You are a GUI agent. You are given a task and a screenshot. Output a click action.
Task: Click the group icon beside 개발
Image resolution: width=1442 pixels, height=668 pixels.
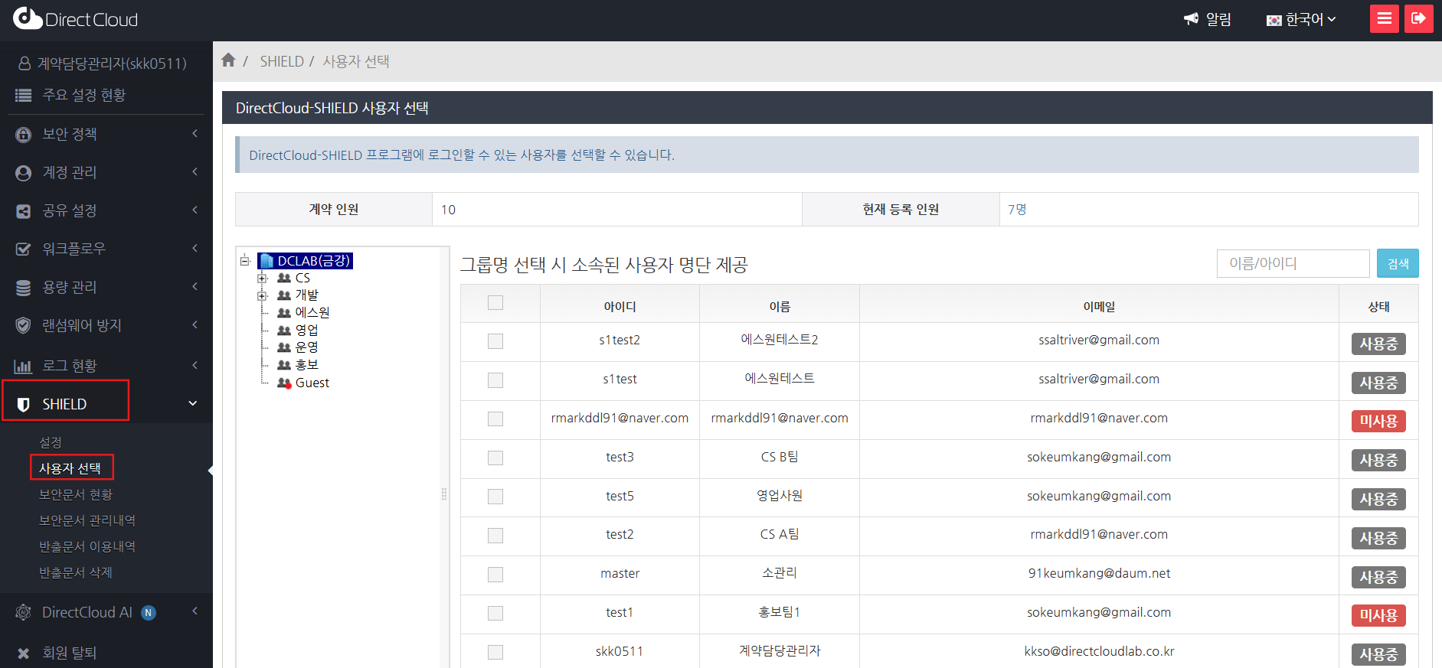[x=284, y=295]
